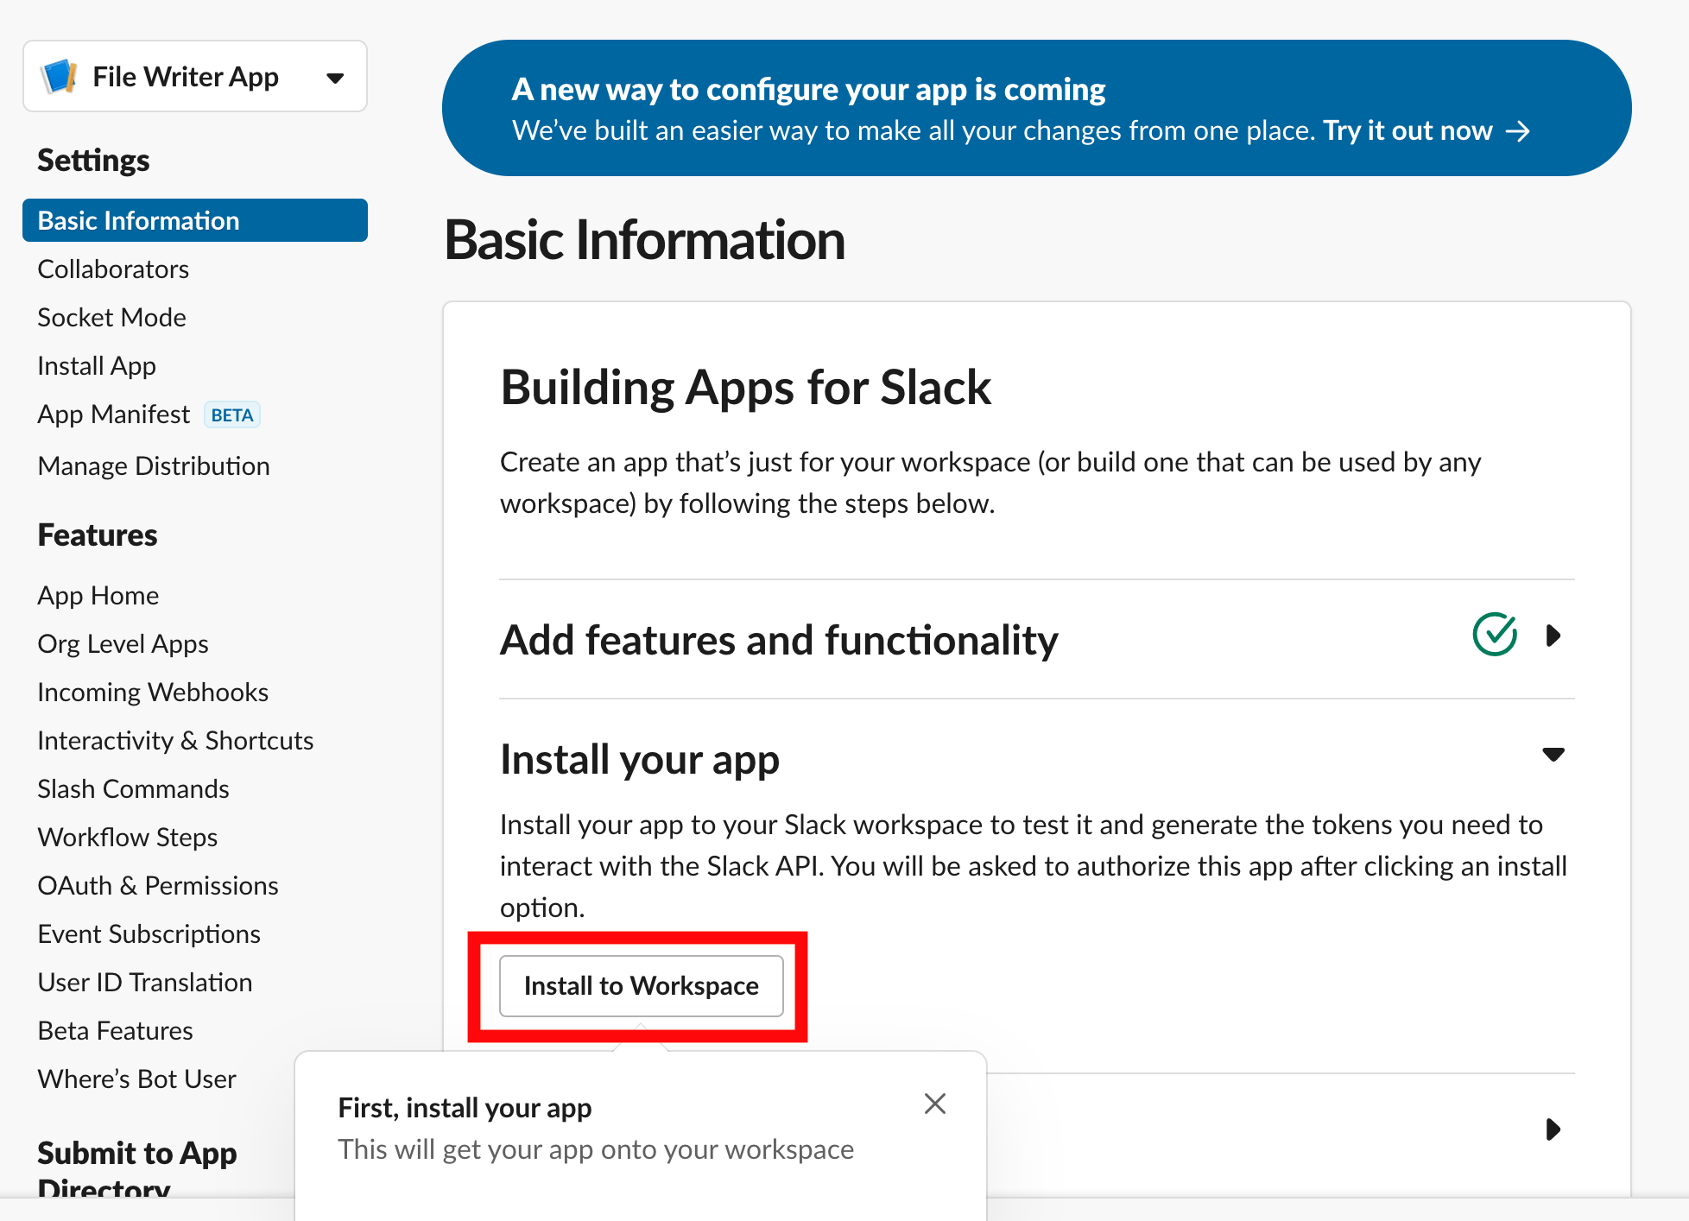Open the Collaborators settings page
1689x1221 pixels.
[x=113, y=269]
